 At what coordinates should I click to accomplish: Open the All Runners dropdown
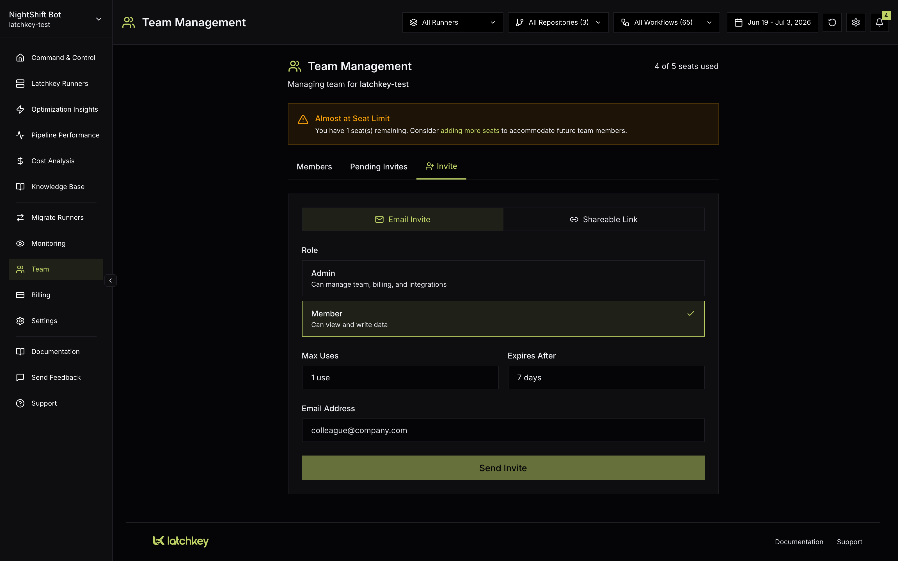click(x=453, y=22)
